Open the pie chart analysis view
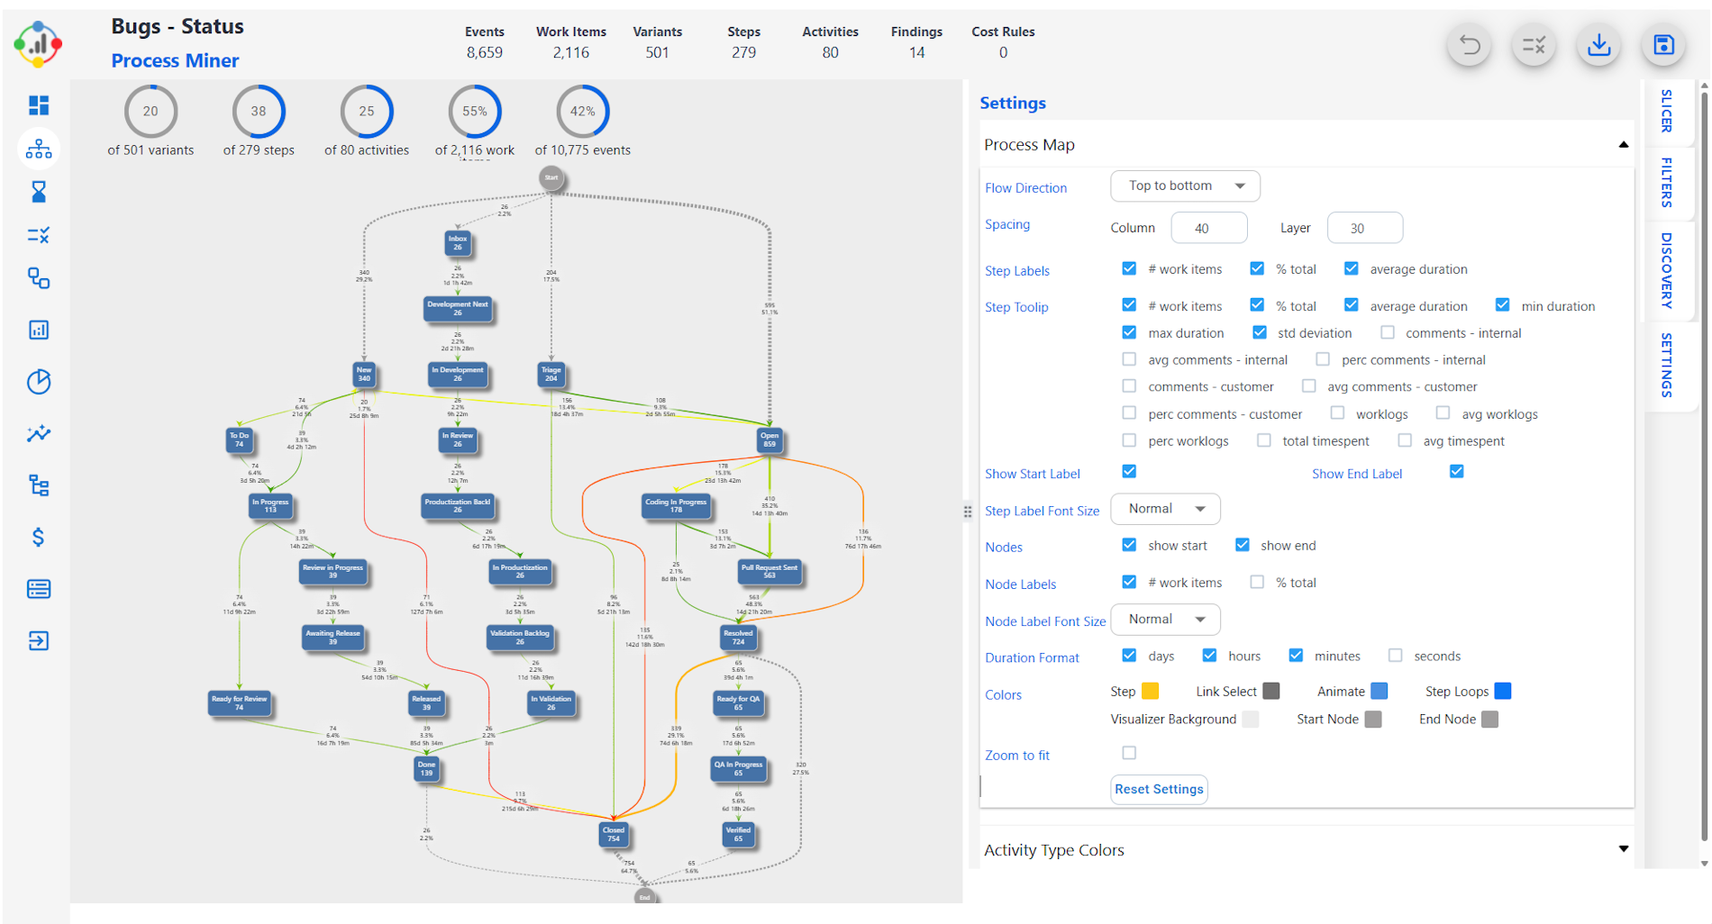Image resolution: width=1712 pixels, height=924 pixels. [39, 382]
